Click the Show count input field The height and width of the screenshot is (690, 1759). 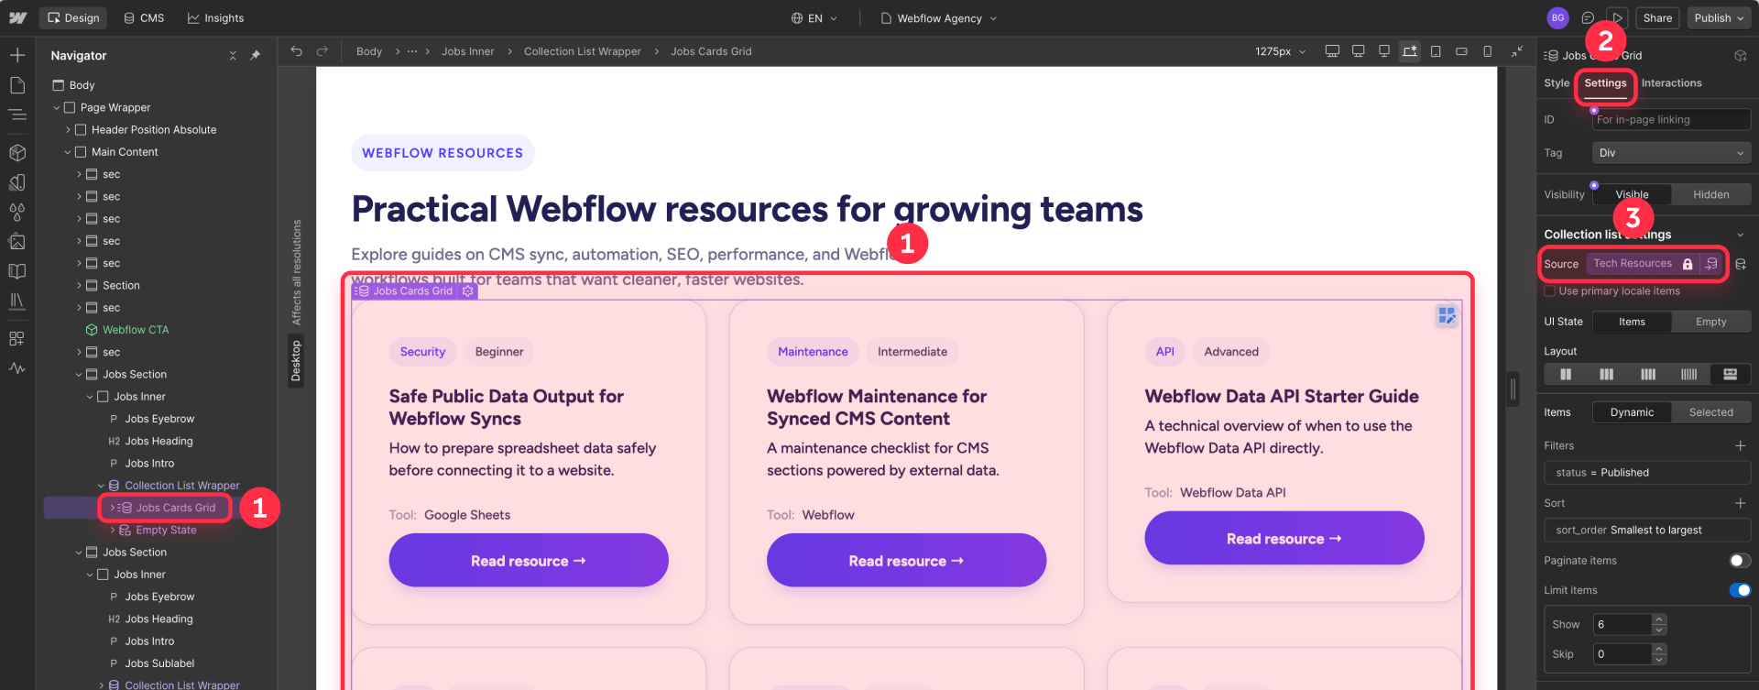pyautogui.click(x=1622, y=625)
